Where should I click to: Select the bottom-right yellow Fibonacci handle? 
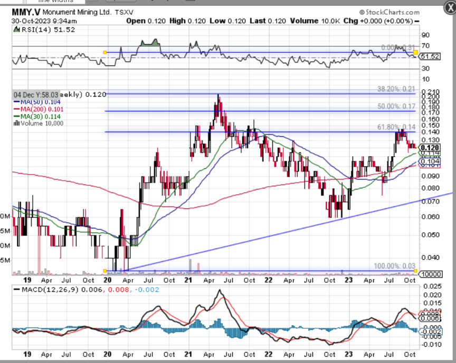click(x=415, y=271)
